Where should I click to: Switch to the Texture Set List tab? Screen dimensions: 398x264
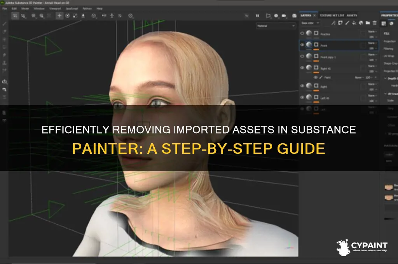click(332, 16)
